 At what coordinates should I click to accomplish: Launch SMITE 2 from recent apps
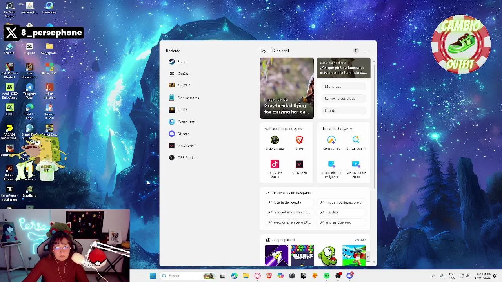click(180, 85)
